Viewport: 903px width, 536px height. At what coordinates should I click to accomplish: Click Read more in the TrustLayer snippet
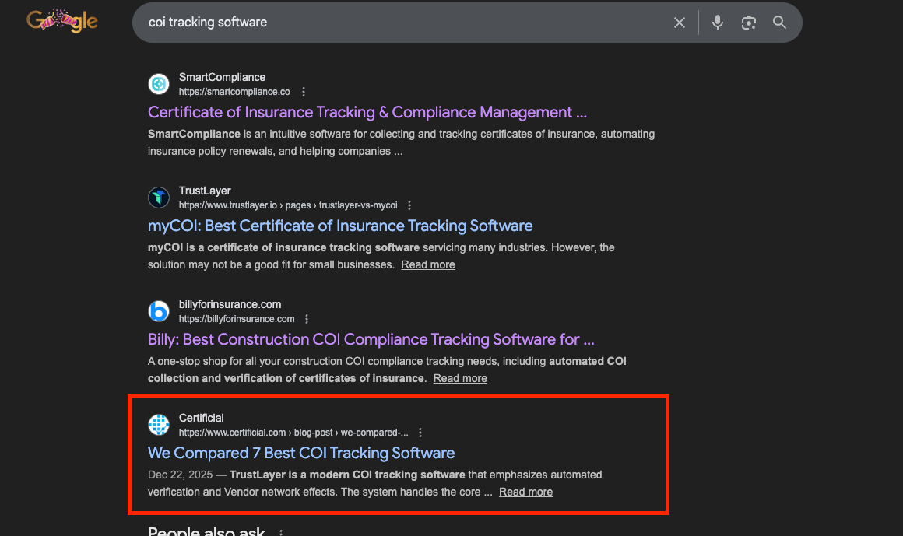tap(428, 264)
